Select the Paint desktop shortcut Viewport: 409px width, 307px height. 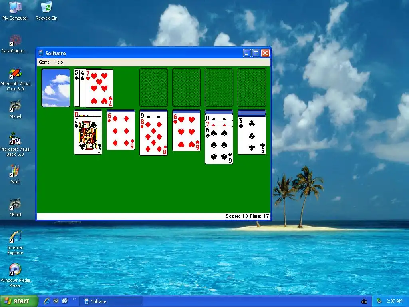pyautogui.click(x=15, y=174)
